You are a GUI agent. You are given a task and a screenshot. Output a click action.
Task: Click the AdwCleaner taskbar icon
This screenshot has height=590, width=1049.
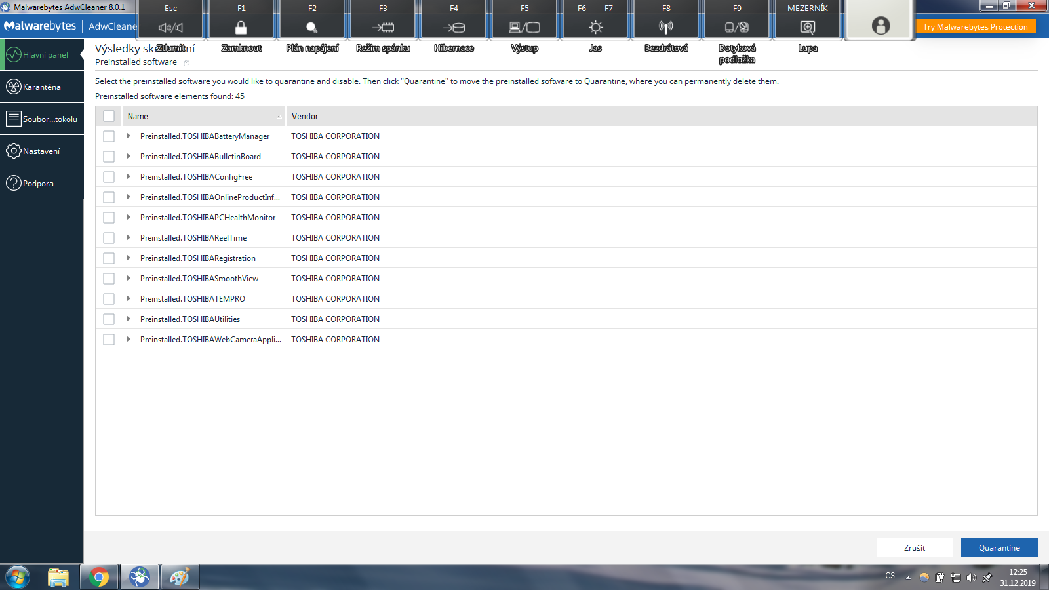point(140,578)
